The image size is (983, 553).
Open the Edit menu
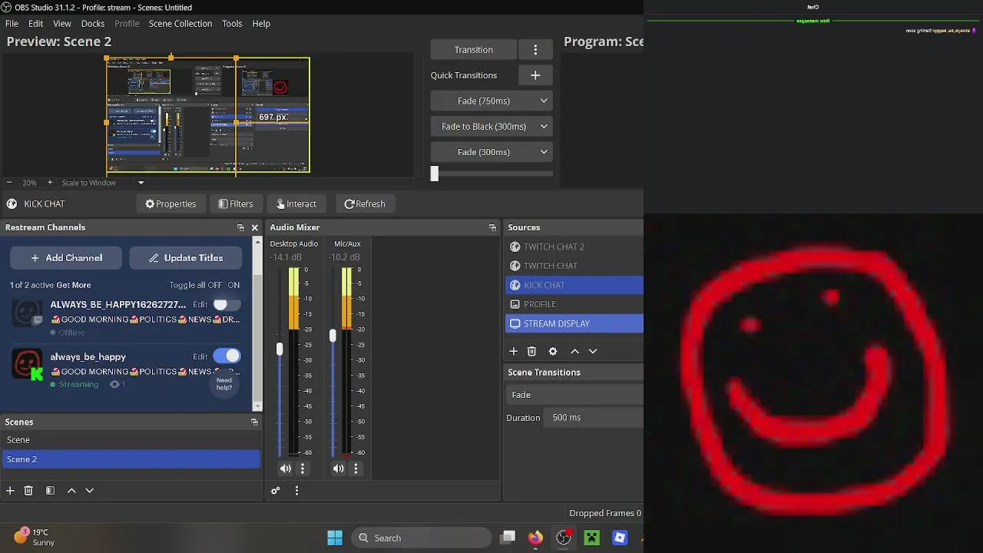tap(35, 24)
